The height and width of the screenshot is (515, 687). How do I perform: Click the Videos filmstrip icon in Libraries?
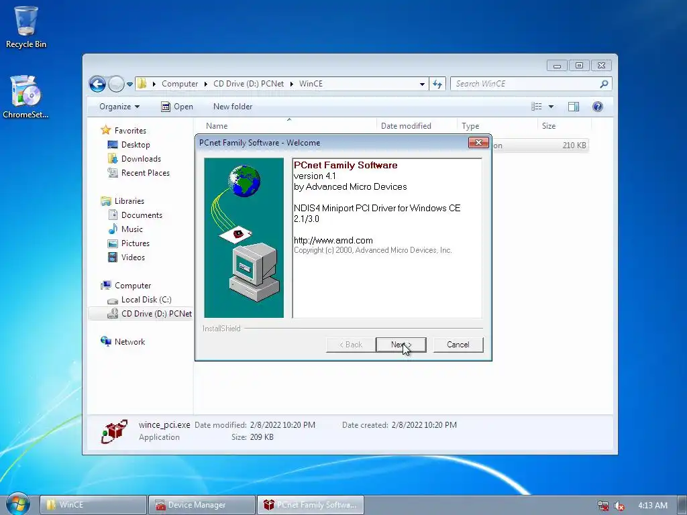113,257
